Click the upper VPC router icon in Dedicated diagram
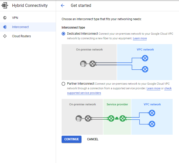Viewport: 179px width, 163px height. click(145, 58)
